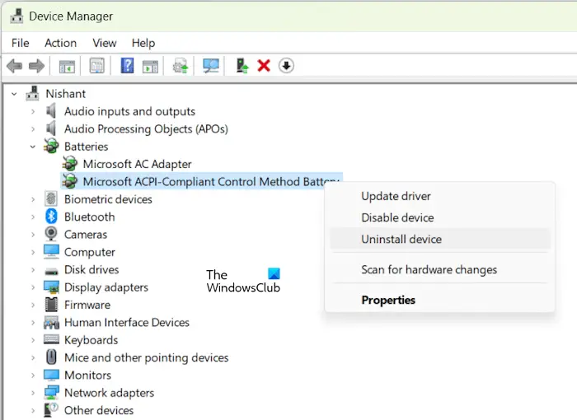Select Human Interface Devices label
Image resolution: width=577 pixels, height=420 pixels.
point(127,323)
